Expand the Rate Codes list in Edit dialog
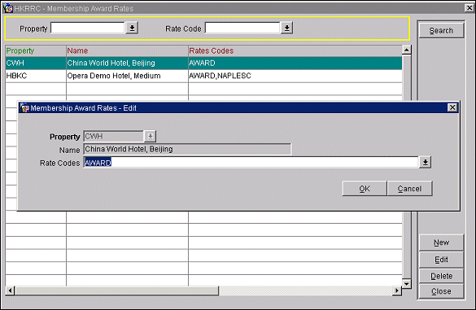The width and height of the screenshot is (476, 310). [426, 162]
